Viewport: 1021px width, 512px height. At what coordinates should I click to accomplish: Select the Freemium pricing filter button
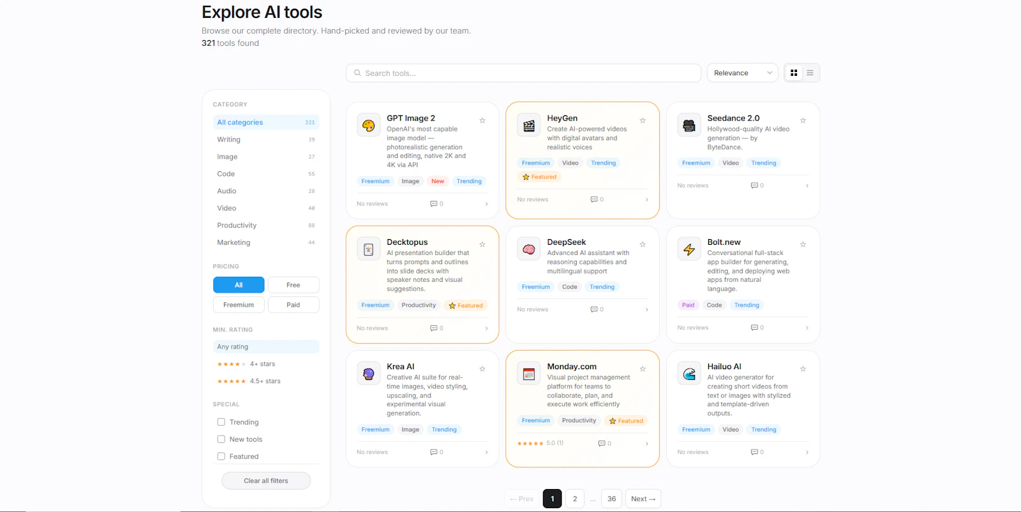239,305
